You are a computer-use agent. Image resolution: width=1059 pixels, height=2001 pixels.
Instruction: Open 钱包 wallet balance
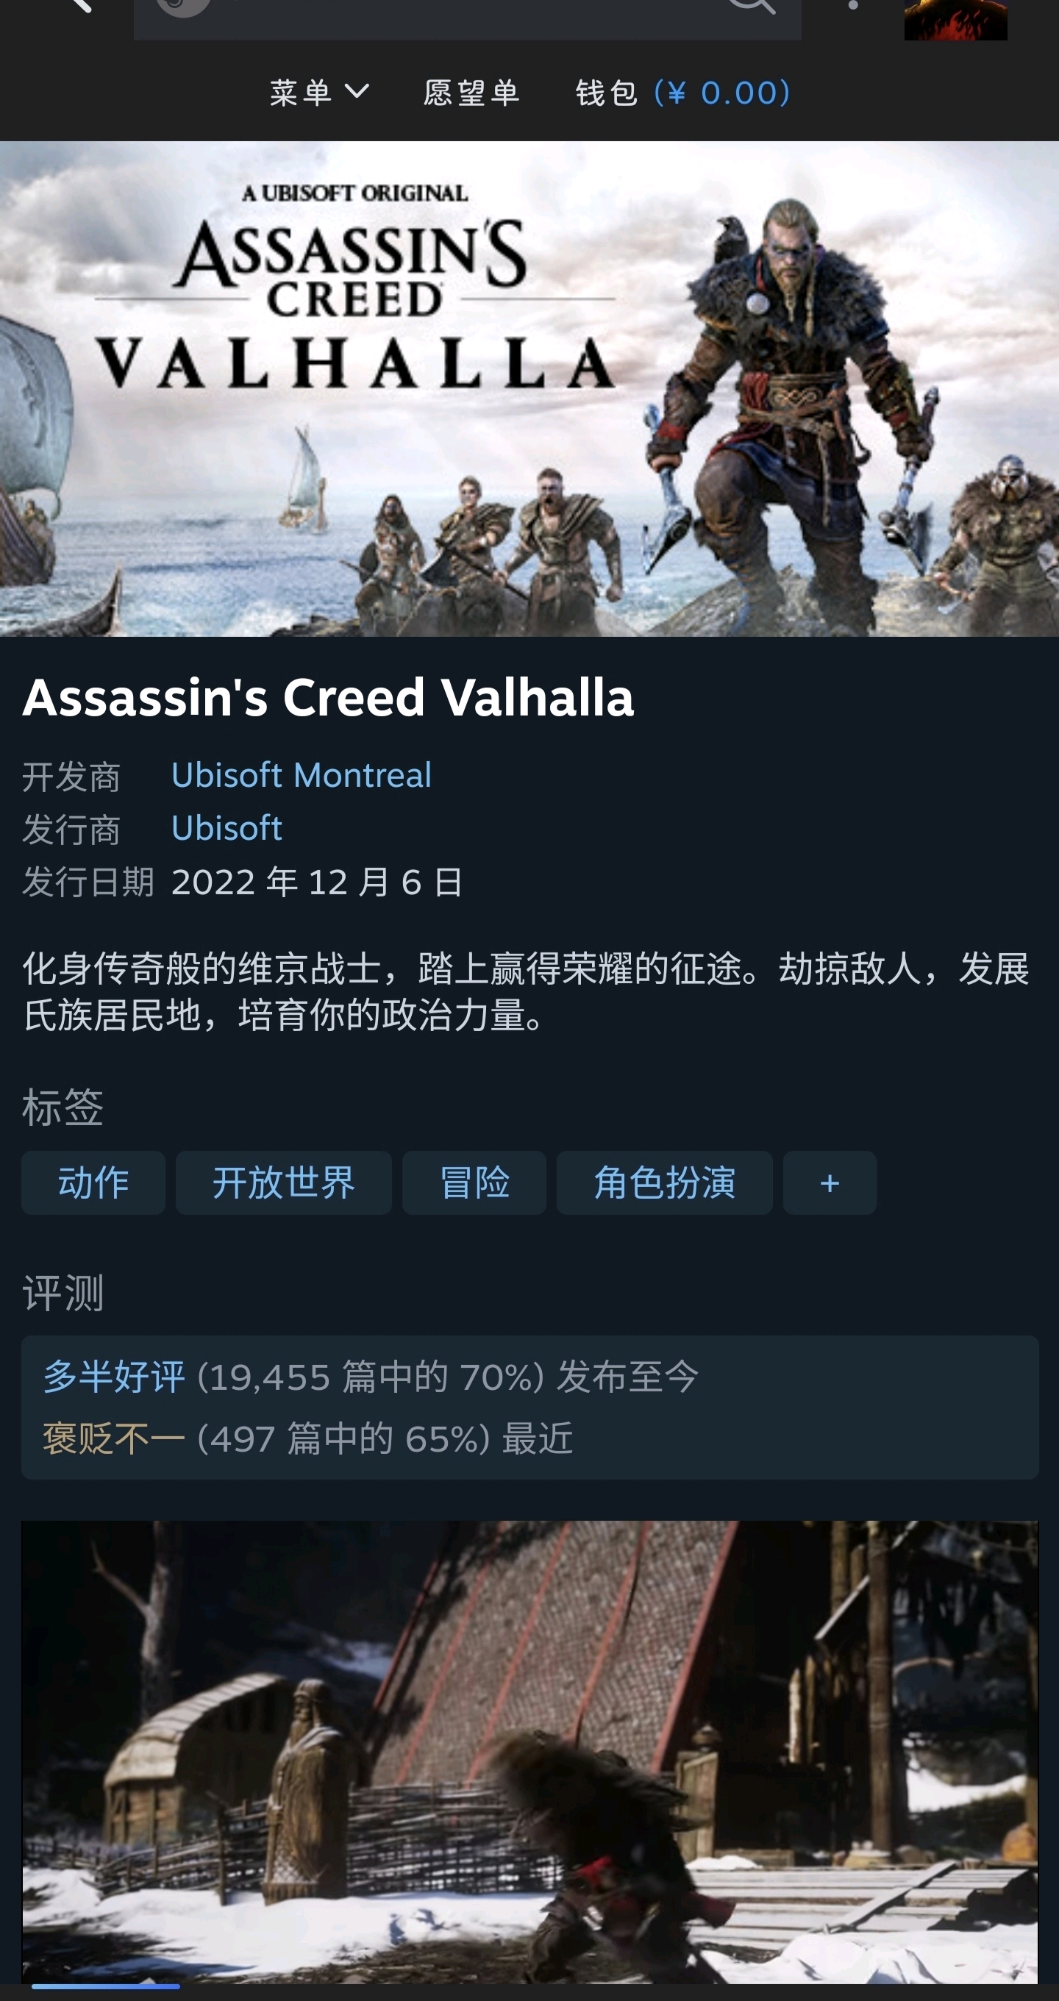click(x=683, y=93)
